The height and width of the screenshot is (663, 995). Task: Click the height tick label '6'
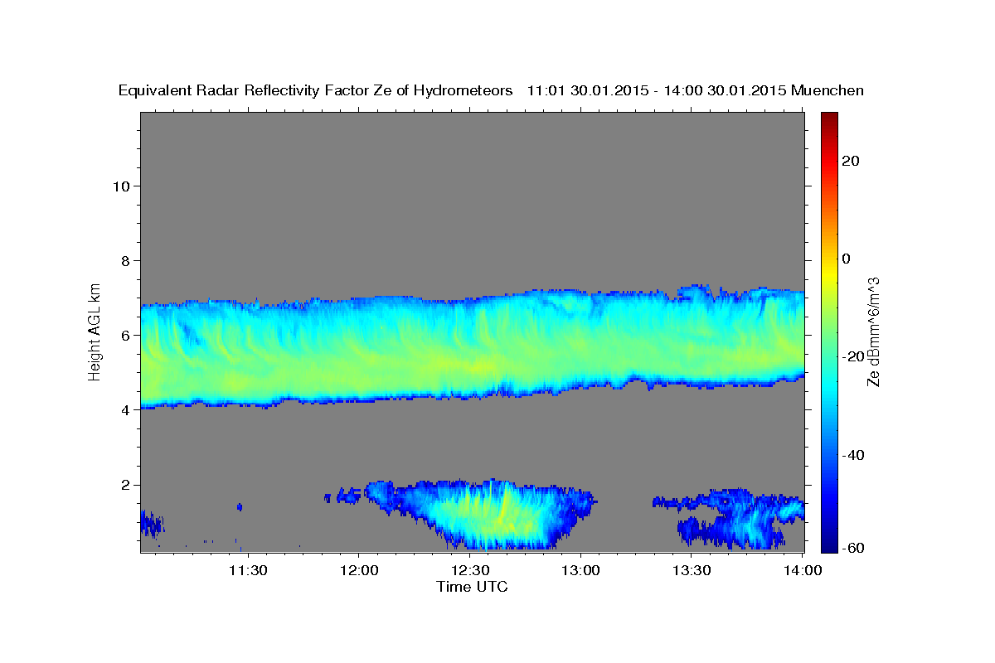126,335
